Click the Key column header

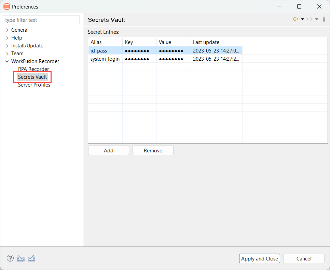(140, 42)
